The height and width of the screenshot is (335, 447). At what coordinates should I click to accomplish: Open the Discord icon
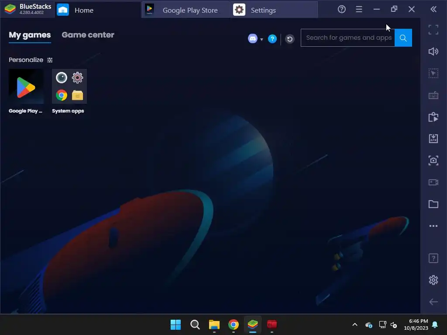(253, 38)
